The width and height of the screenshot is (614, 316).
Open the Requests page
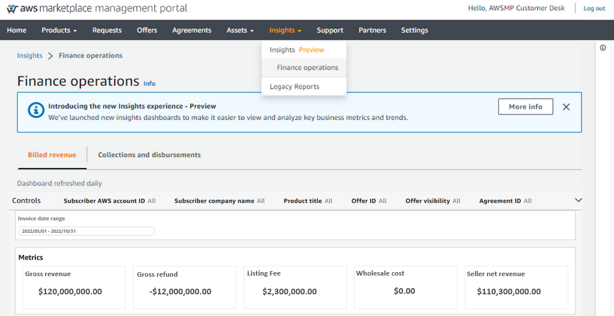107,30
